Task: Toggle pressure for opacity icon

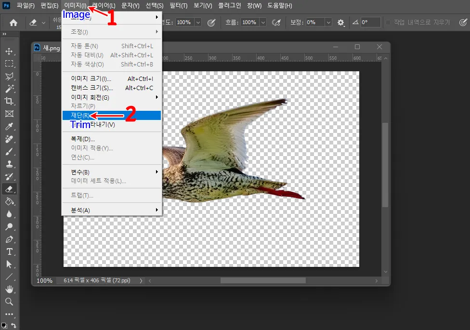Action: point(211,23)
